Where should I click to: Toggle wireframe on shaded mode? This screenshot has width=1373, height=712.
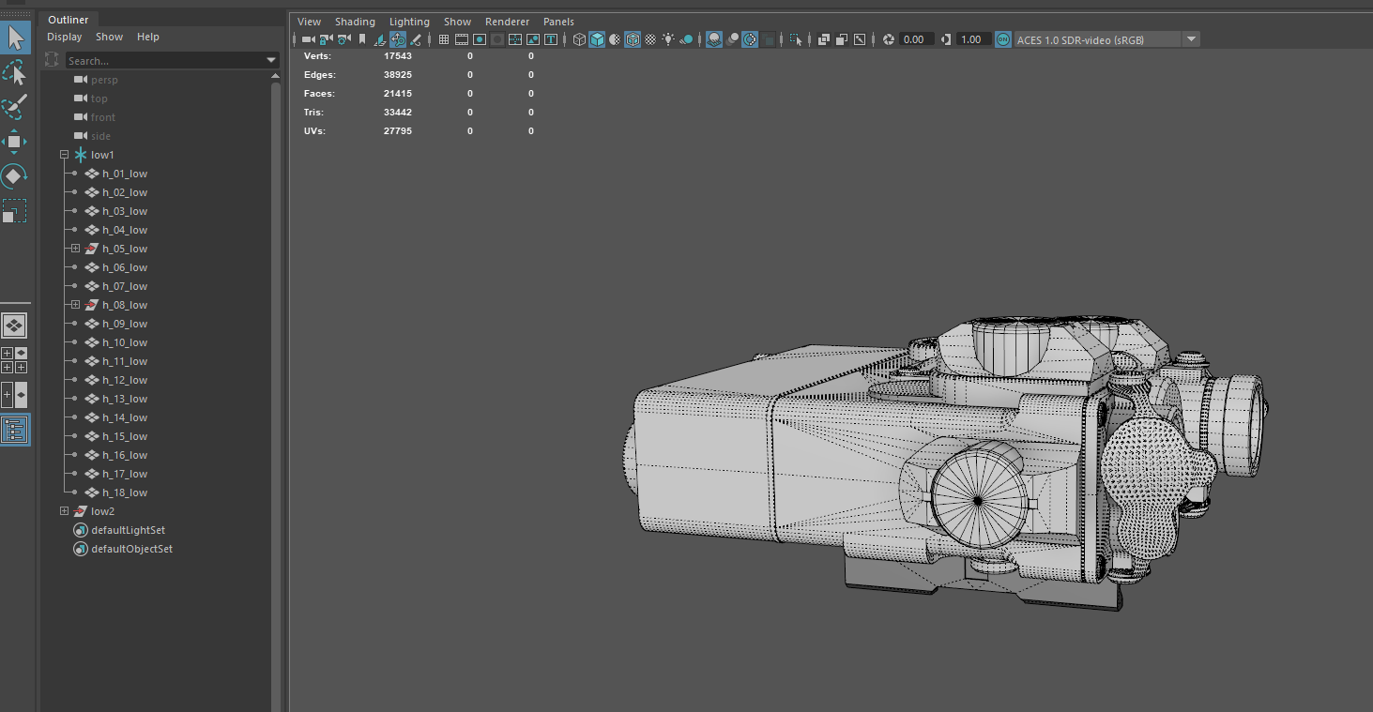pos(633,39)
